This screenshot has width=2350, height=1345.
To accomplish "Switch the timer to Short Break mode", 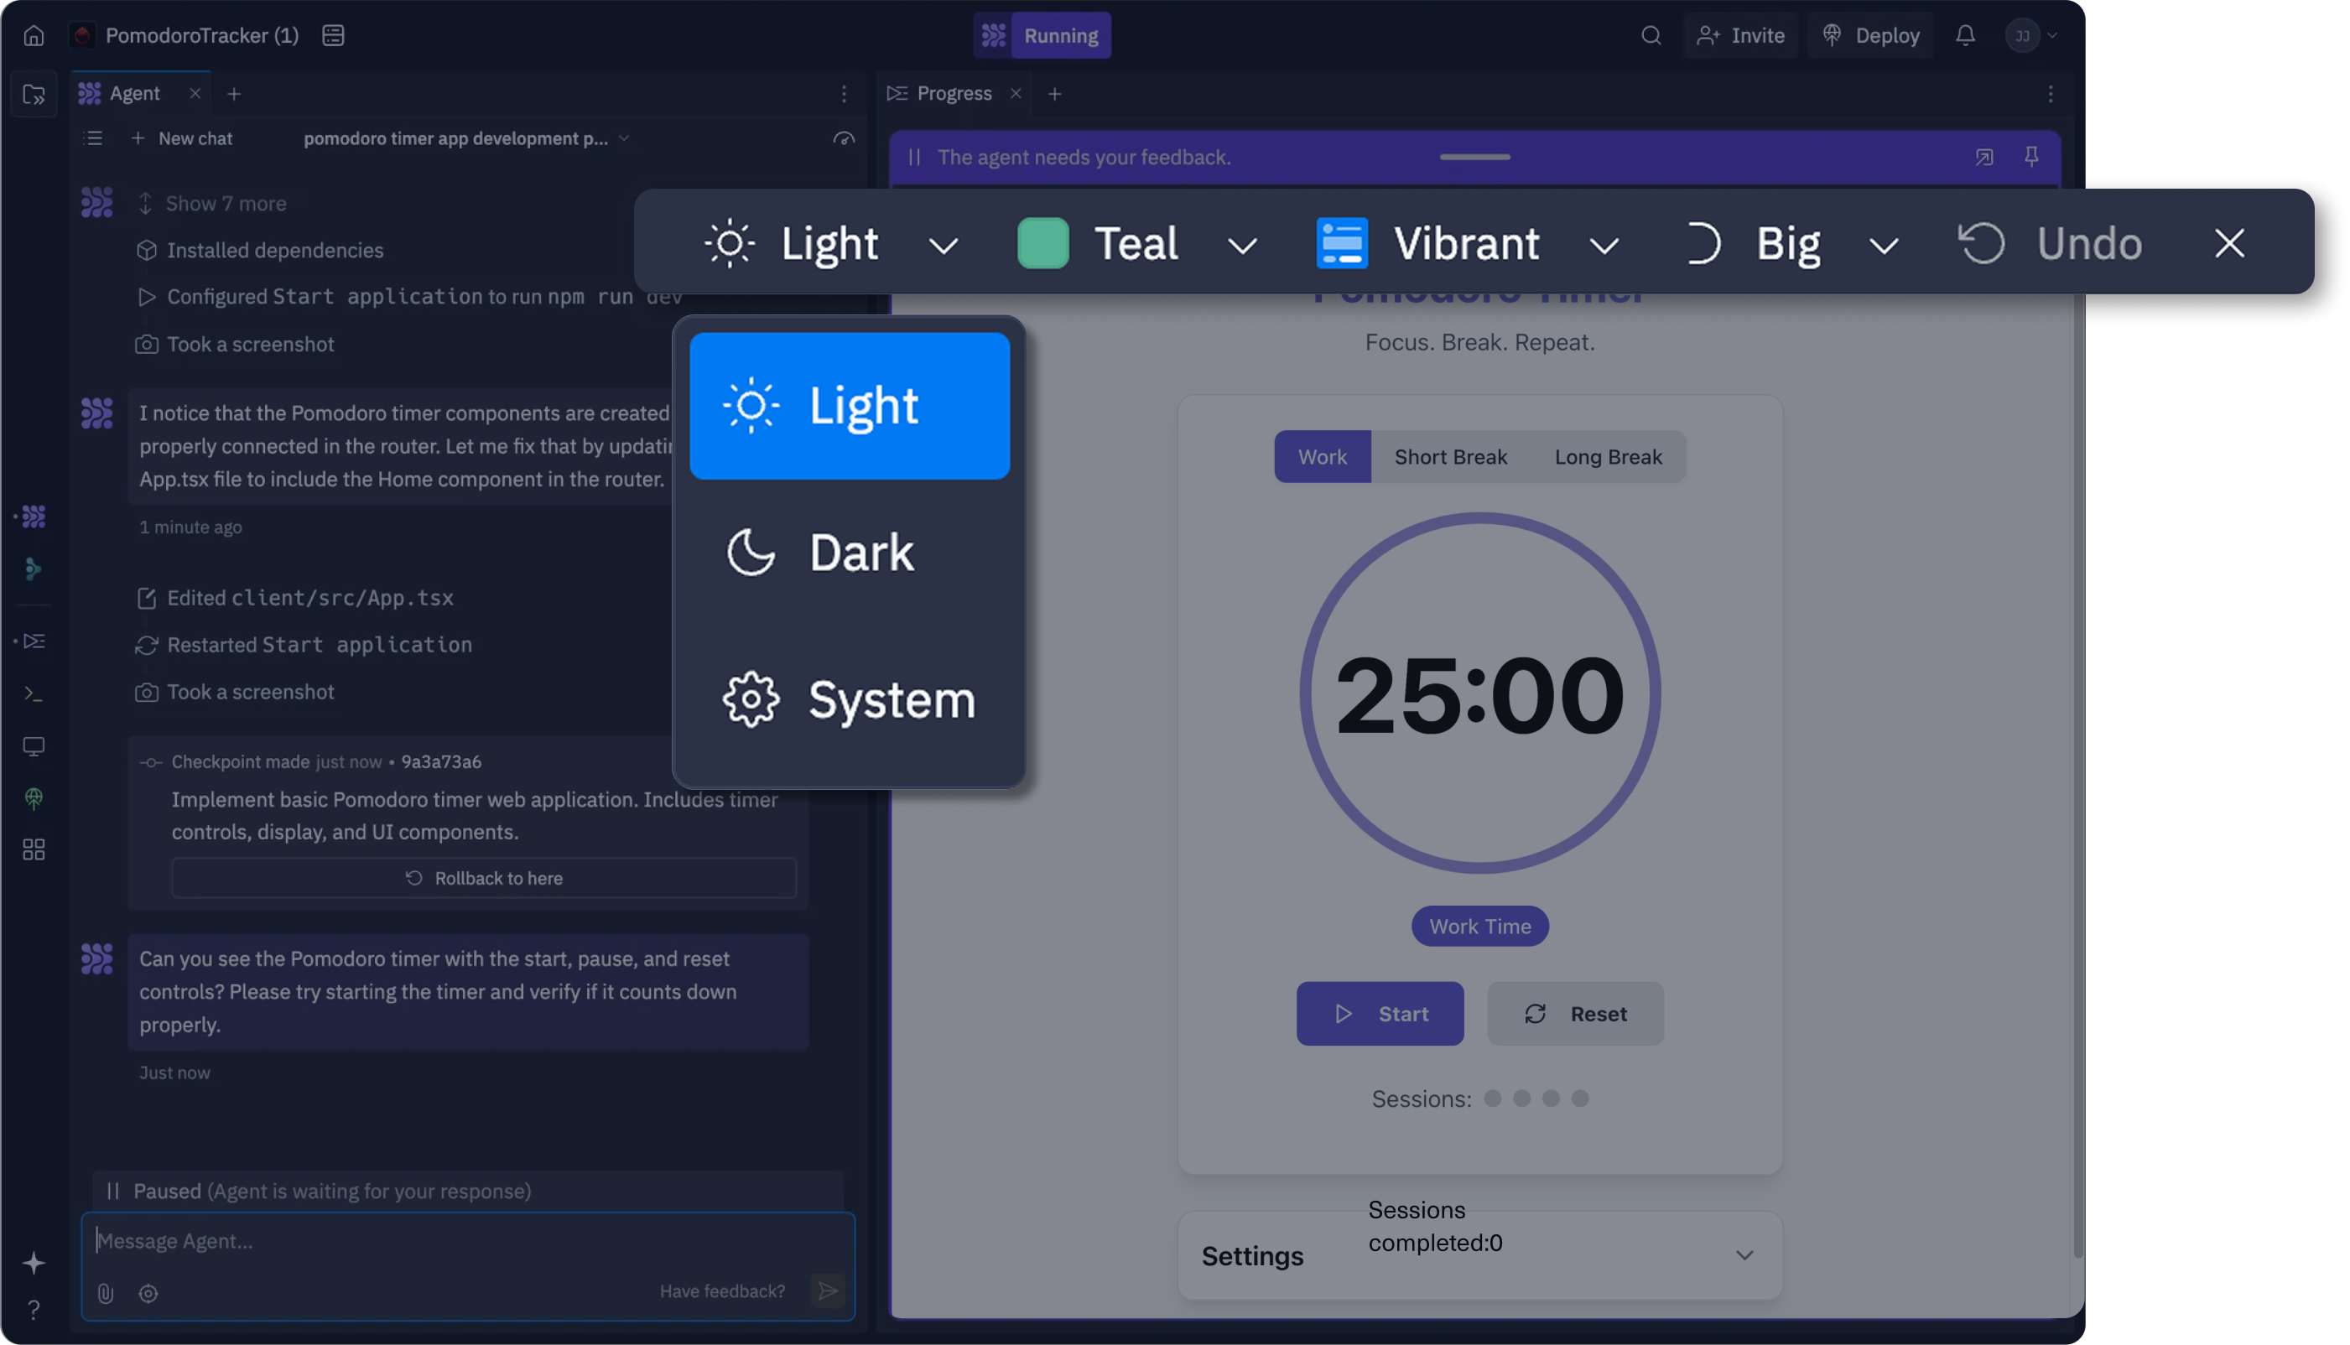I will (1450, 456).
